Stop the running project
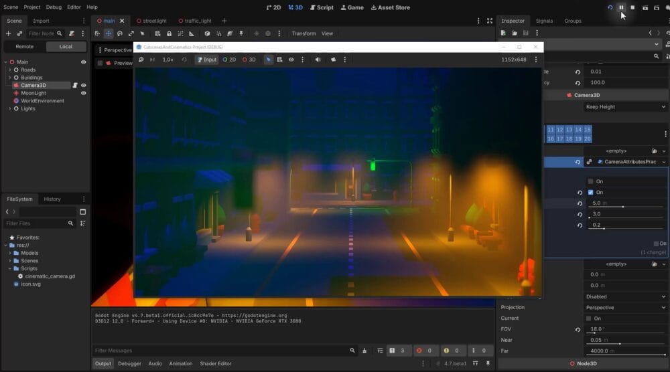This screenshot has width=670, height=372. tap(633, 7)
